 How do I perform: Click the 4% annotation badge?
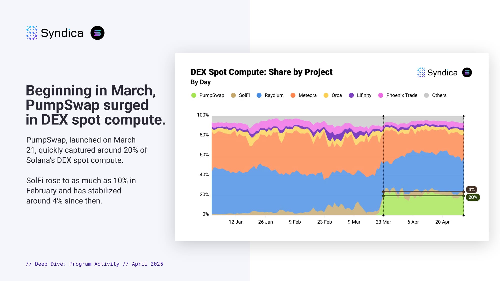coord(471,190)
